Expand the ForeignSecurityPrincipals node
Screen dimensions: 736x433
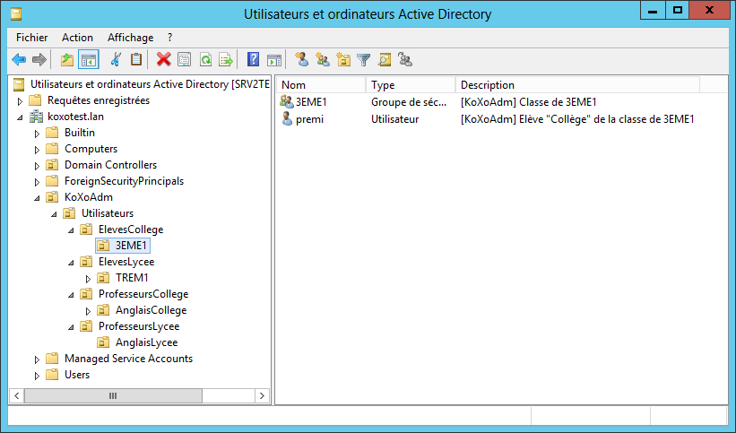coord(37,182)
